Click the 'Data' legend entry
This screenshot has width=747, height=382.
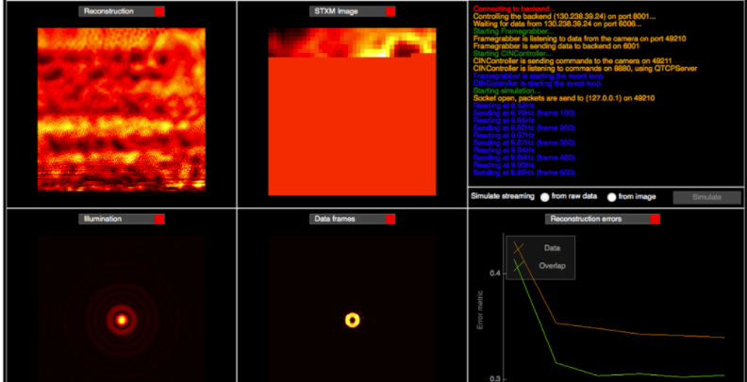click(553, 248)
